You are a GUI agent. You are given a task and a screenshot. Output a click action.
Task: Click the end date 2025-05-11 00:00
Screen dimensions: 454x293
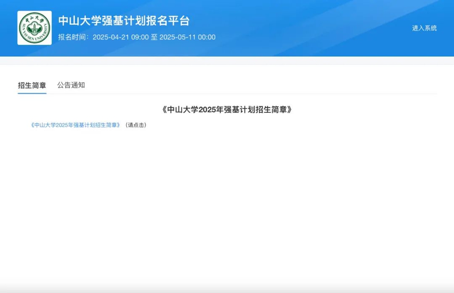187,37
